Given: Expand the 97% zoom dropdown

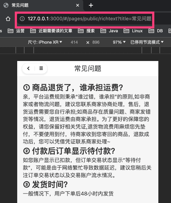Looking at the screenshot, I should point(119,42).
